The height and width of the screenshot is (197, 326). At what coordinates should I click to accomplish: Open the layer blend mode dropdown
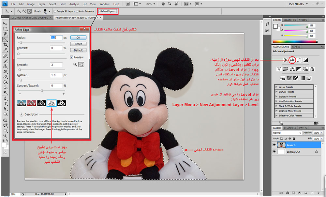287,133
